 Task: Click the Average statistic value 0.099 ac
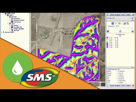pos(120,75)
